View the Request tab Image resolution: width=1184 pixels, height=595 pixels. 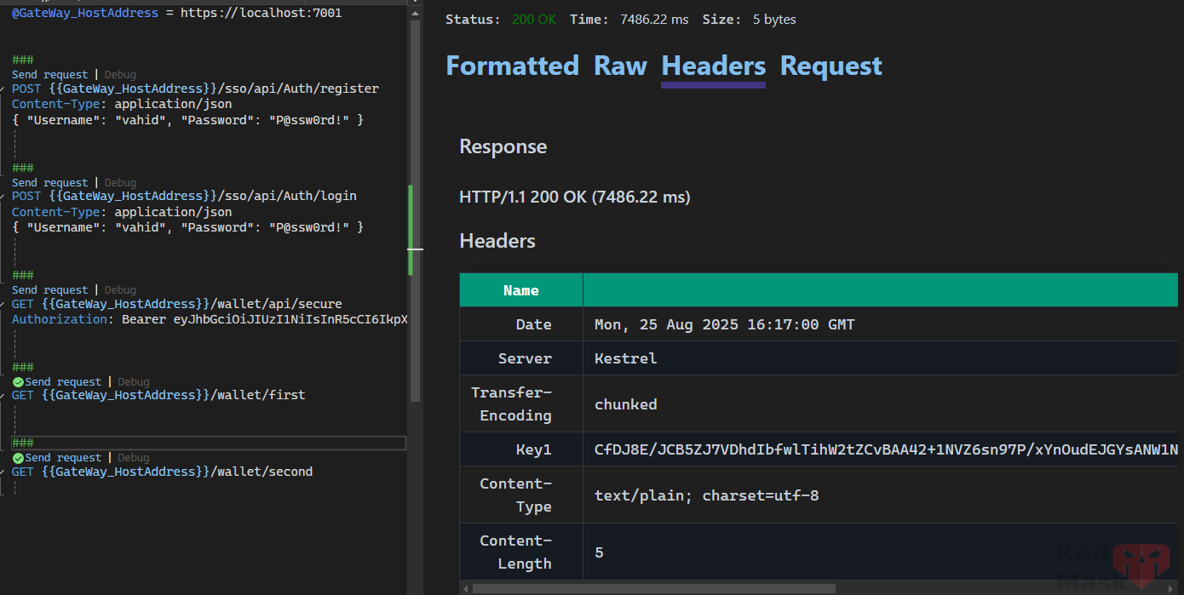coord(831,66)
